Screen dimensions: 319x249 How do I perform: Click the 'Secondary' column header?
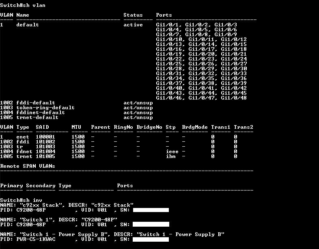41,186
